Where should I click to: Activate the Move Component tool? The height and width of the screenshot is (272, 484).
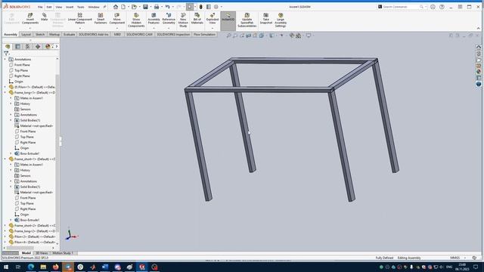coord(116,18)
